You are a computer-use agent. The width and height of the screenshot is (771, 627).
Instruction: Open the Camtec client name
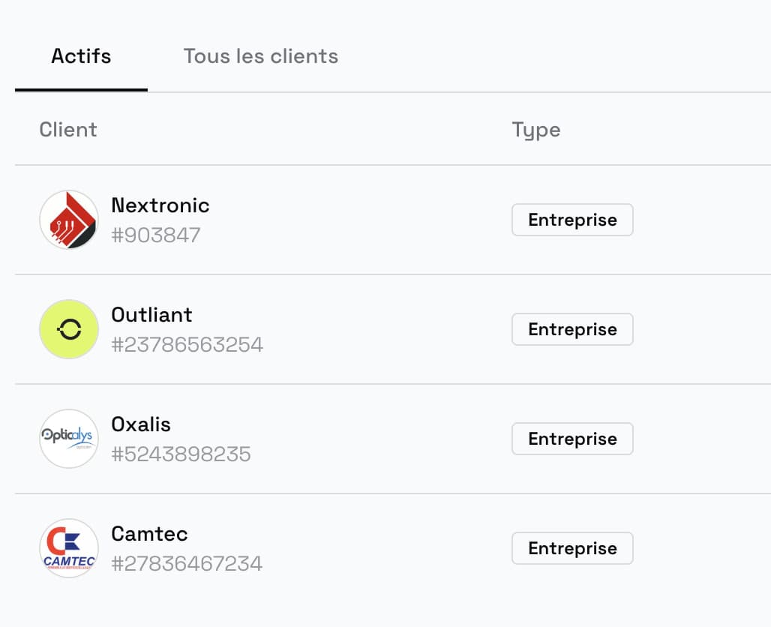[149, 534]
